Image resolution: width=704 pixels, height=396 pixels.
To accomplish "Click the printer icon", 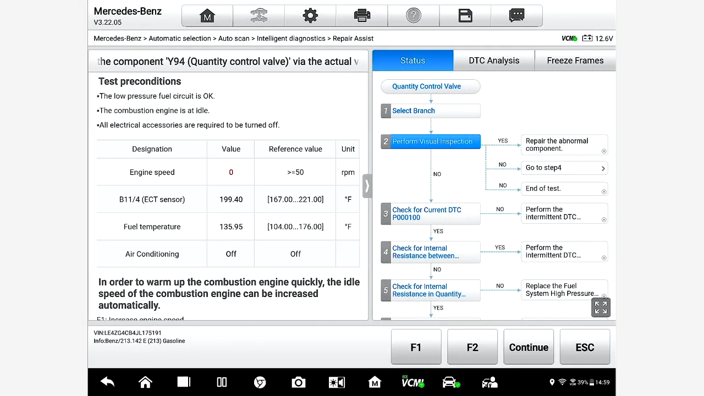I will (x=362, y=16).
